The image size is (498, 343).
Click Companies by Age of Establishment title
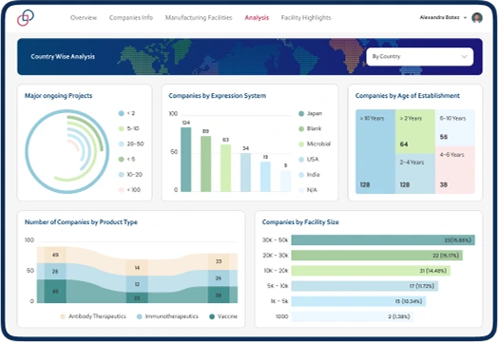point(408,96)
